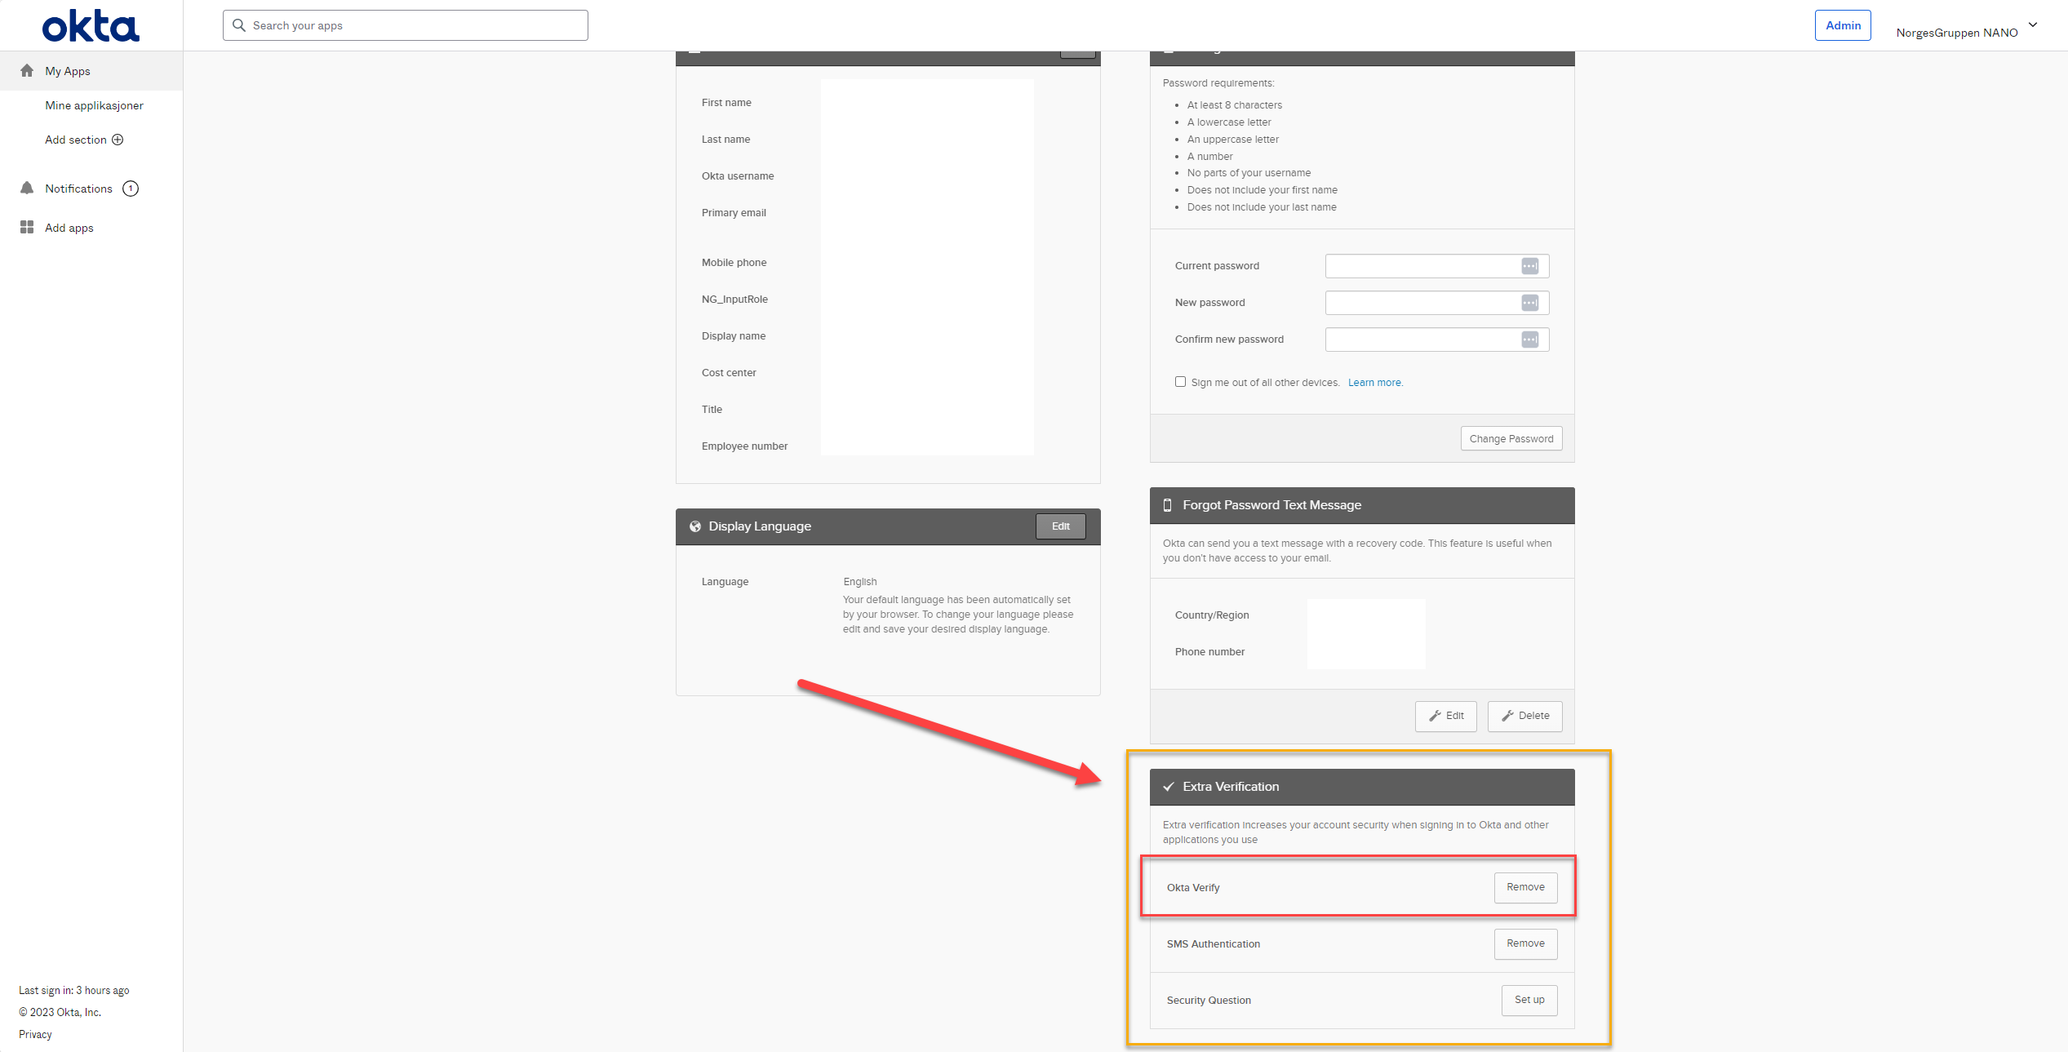Open Mine applikasjoner section

pos(94,105)
